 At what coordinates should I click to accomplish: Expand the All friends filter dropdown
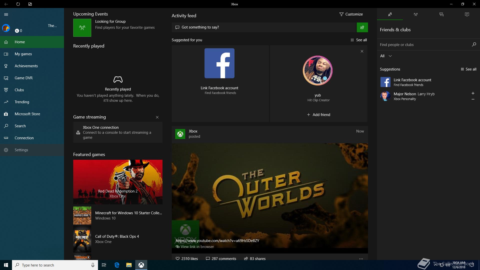pos(386,56)
